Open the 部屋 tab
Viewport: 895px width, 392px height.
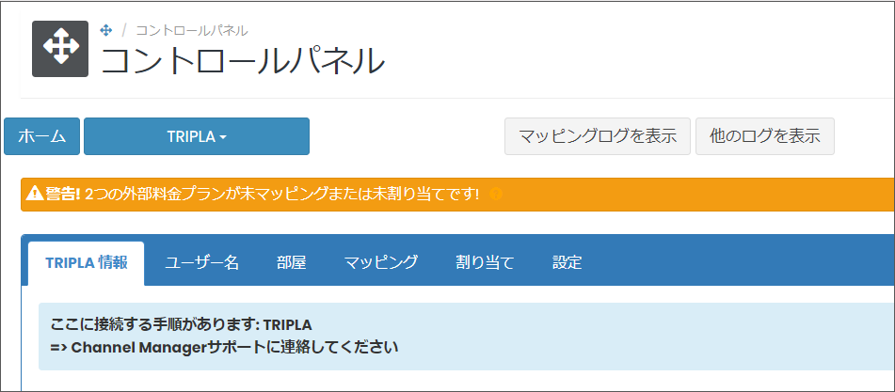[292, 262]
